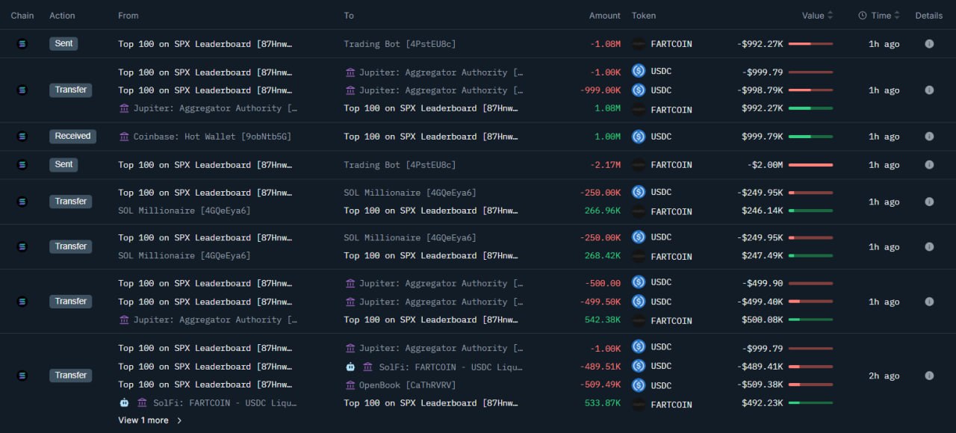Viewport: 956px width, 433px height.
Task: Open details info icon for 268.42K transfer row
Action: [929, 246]
